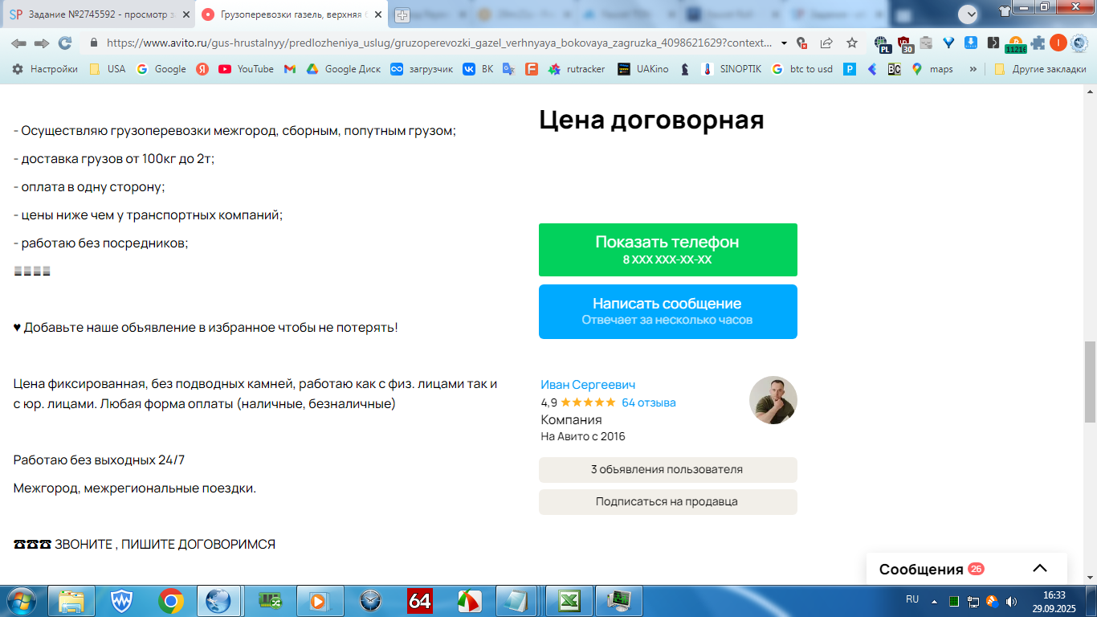1097x617 pixels.
Task: Go forward to the next page
Action: 42,43
